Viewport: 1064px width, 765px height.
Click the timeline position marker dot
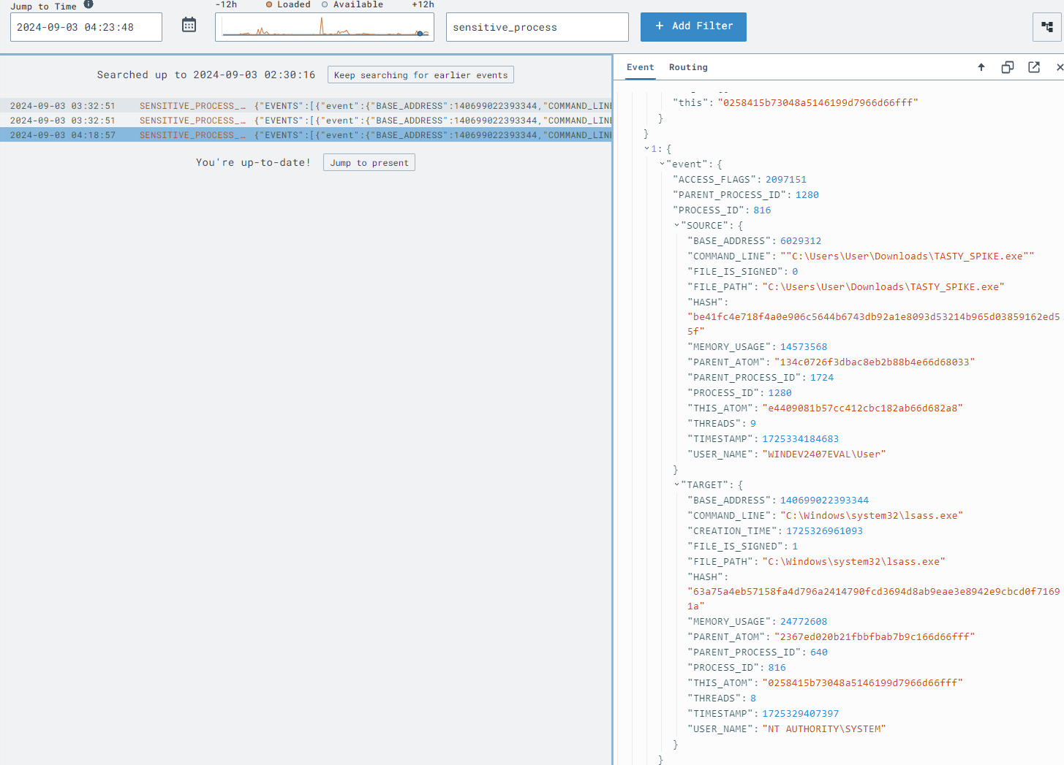coord(420,34)
